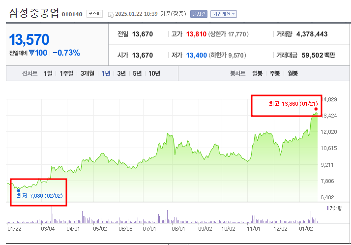Click the 6,402 y-axis label

327,197
